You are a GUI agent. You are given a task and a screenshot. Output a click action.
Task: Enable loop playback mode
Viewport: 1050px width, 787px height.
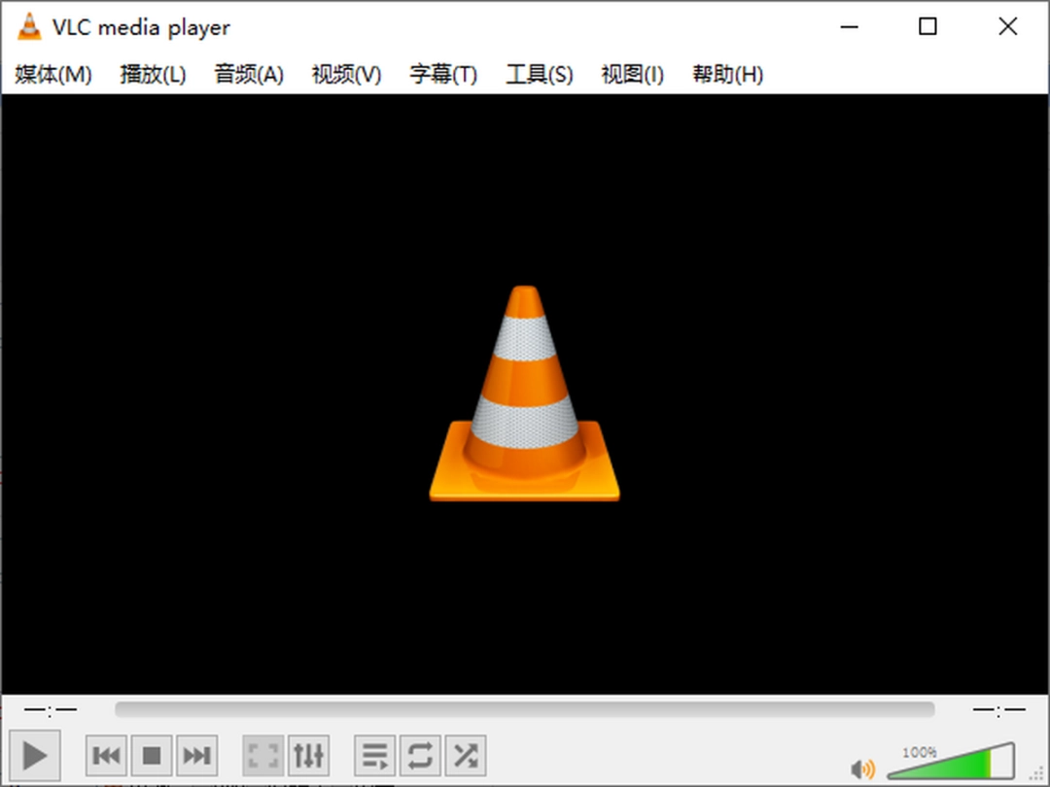point(420,754)
